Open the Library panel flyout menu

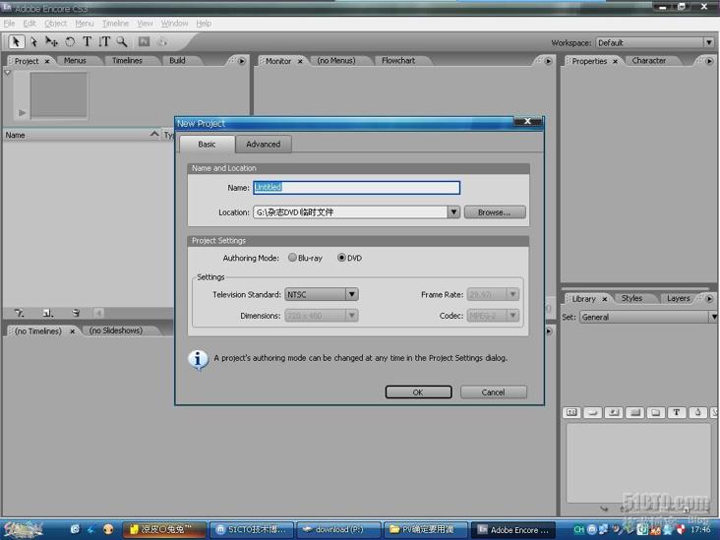709,299
